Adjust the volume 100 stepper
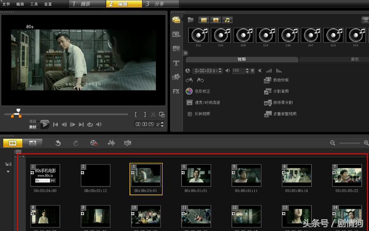This screenshot has height=231, width=369. 247,71
